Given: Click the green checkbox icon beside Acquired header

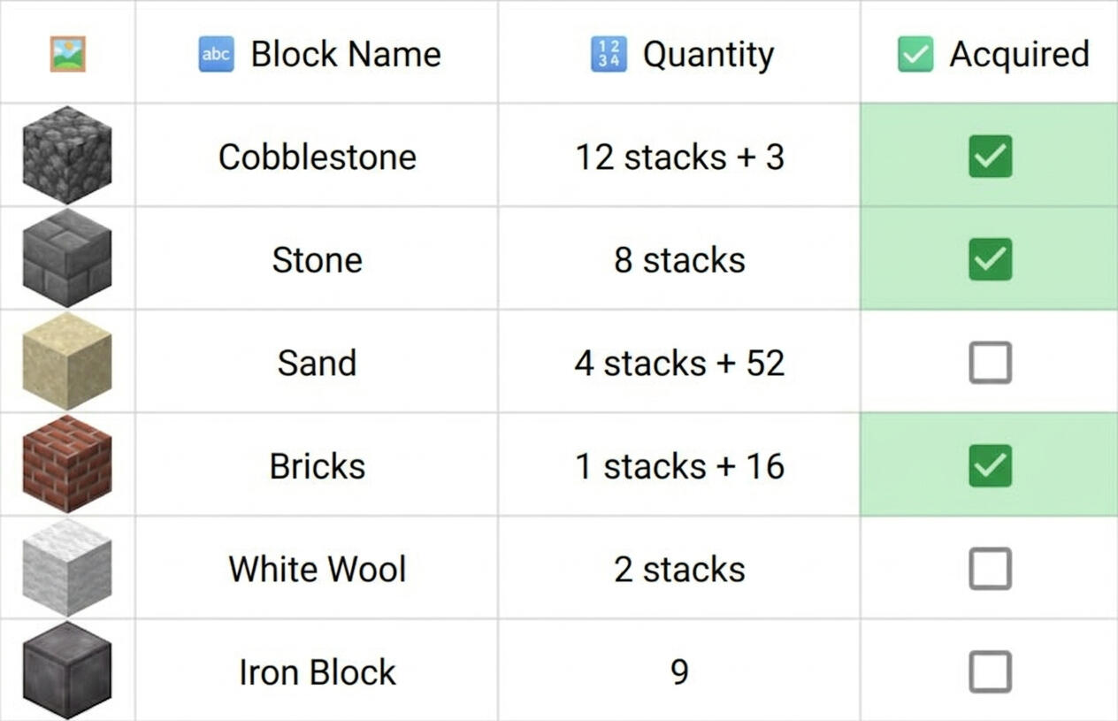Looking at the screenshot, I should click(x=915, y=54).
